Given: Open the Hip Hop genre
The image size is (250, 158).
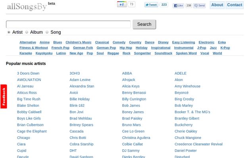Looking at the screenshot, I should 126,48.
